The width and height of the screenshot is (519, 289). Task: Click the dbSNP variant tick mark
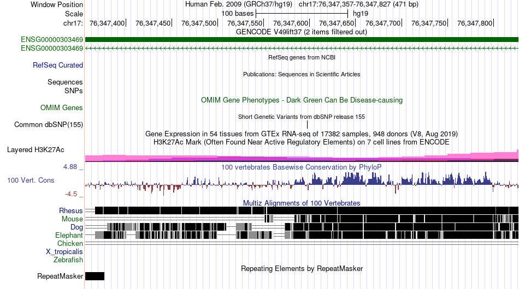(x=307, y=124)
